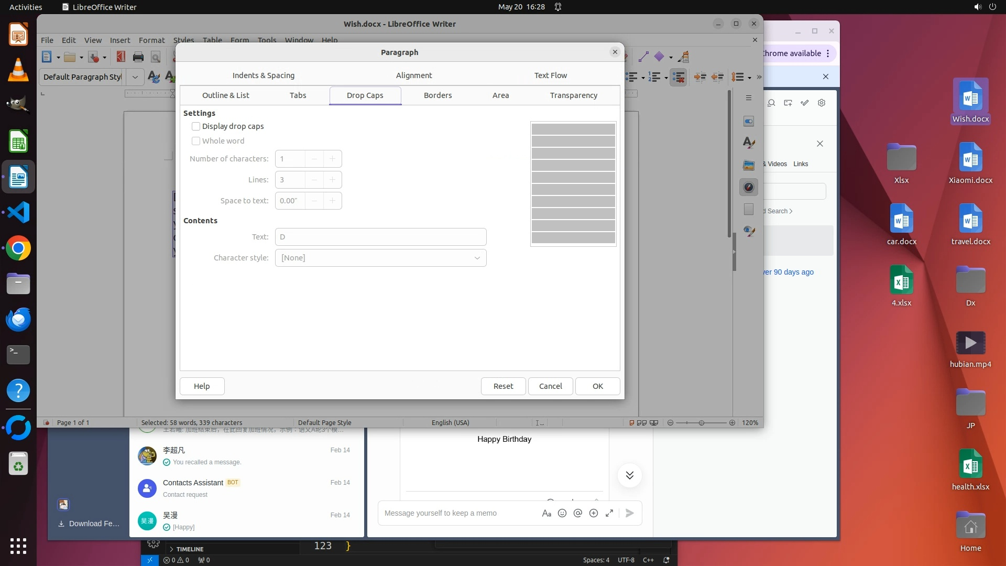Click OK to confirm Paragraph dialog
1006x566 pixels.
(597, 386)
